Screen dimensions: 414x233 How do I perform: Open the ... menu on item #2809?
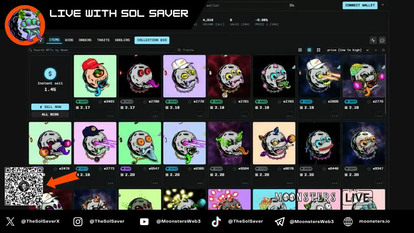click(x=334, y=115)
